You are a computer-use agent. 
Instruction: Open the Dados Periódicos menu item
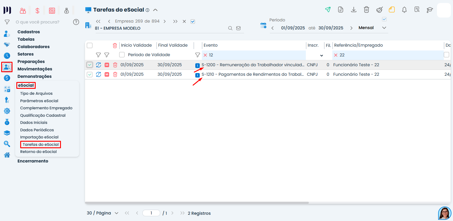coord(37,130)
